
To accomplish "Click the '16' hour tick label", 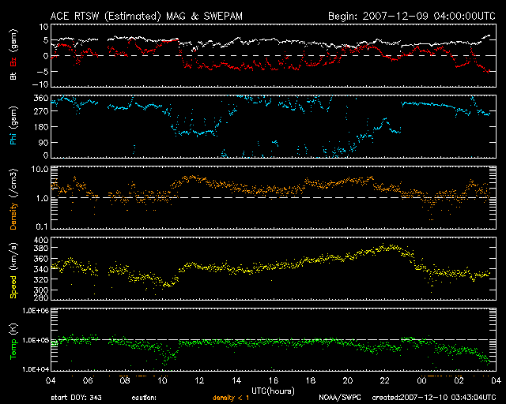I will 274,381.
